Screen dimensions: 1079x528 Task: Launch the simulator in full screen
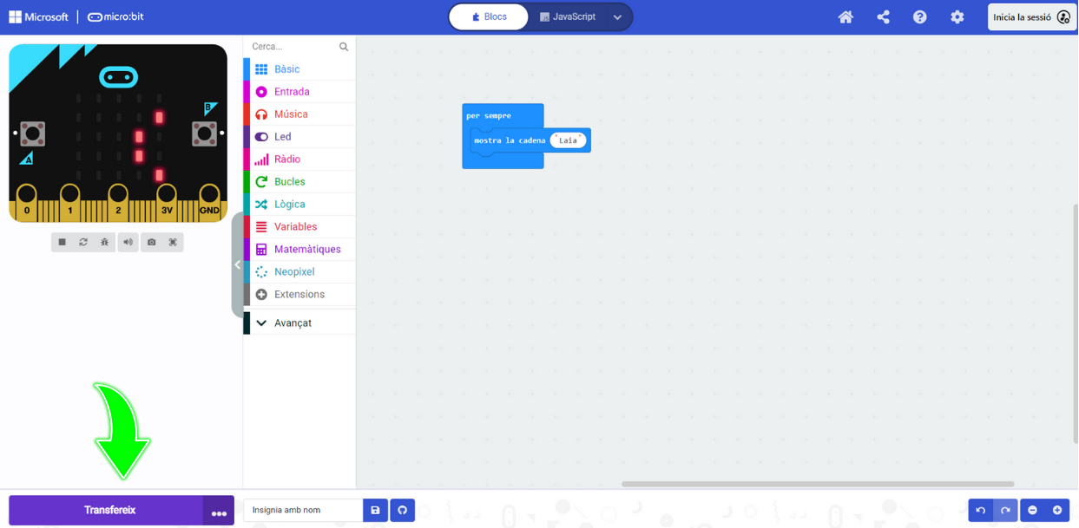click(173, 243)
